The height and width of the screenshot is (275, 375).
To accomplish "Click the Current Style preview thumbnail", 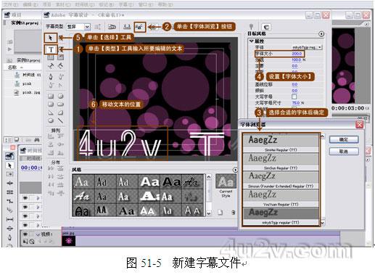I will 226,181.
